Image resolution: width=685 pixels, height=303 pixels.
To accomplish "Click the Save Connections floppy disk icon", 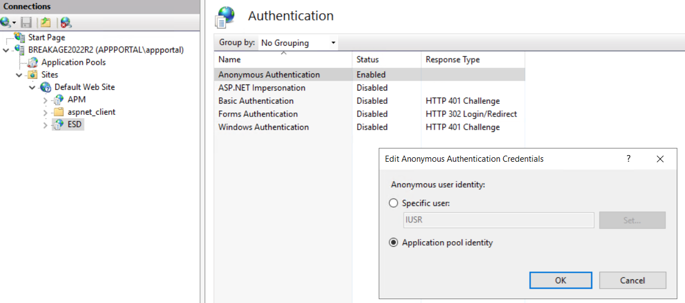I will [26, 23].
